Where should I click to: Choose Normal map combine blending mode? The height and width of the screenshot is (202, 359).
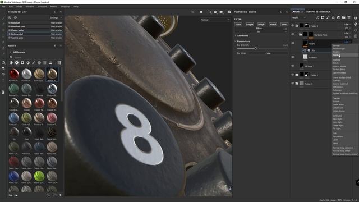(x=345, y=148)
